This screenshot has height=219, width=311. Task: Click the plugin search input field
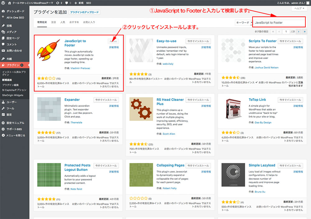(x=280, y=23)
